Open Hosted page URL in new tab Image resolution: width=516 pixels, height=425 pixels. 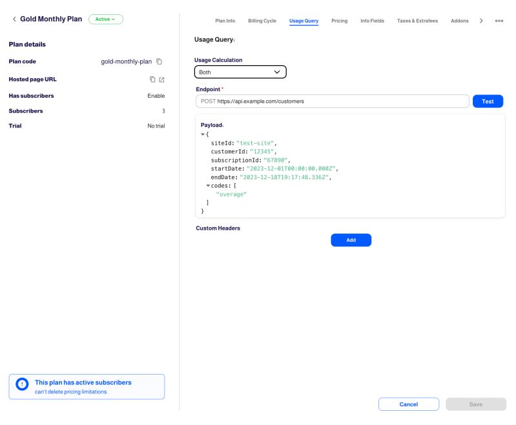(161, 80)
